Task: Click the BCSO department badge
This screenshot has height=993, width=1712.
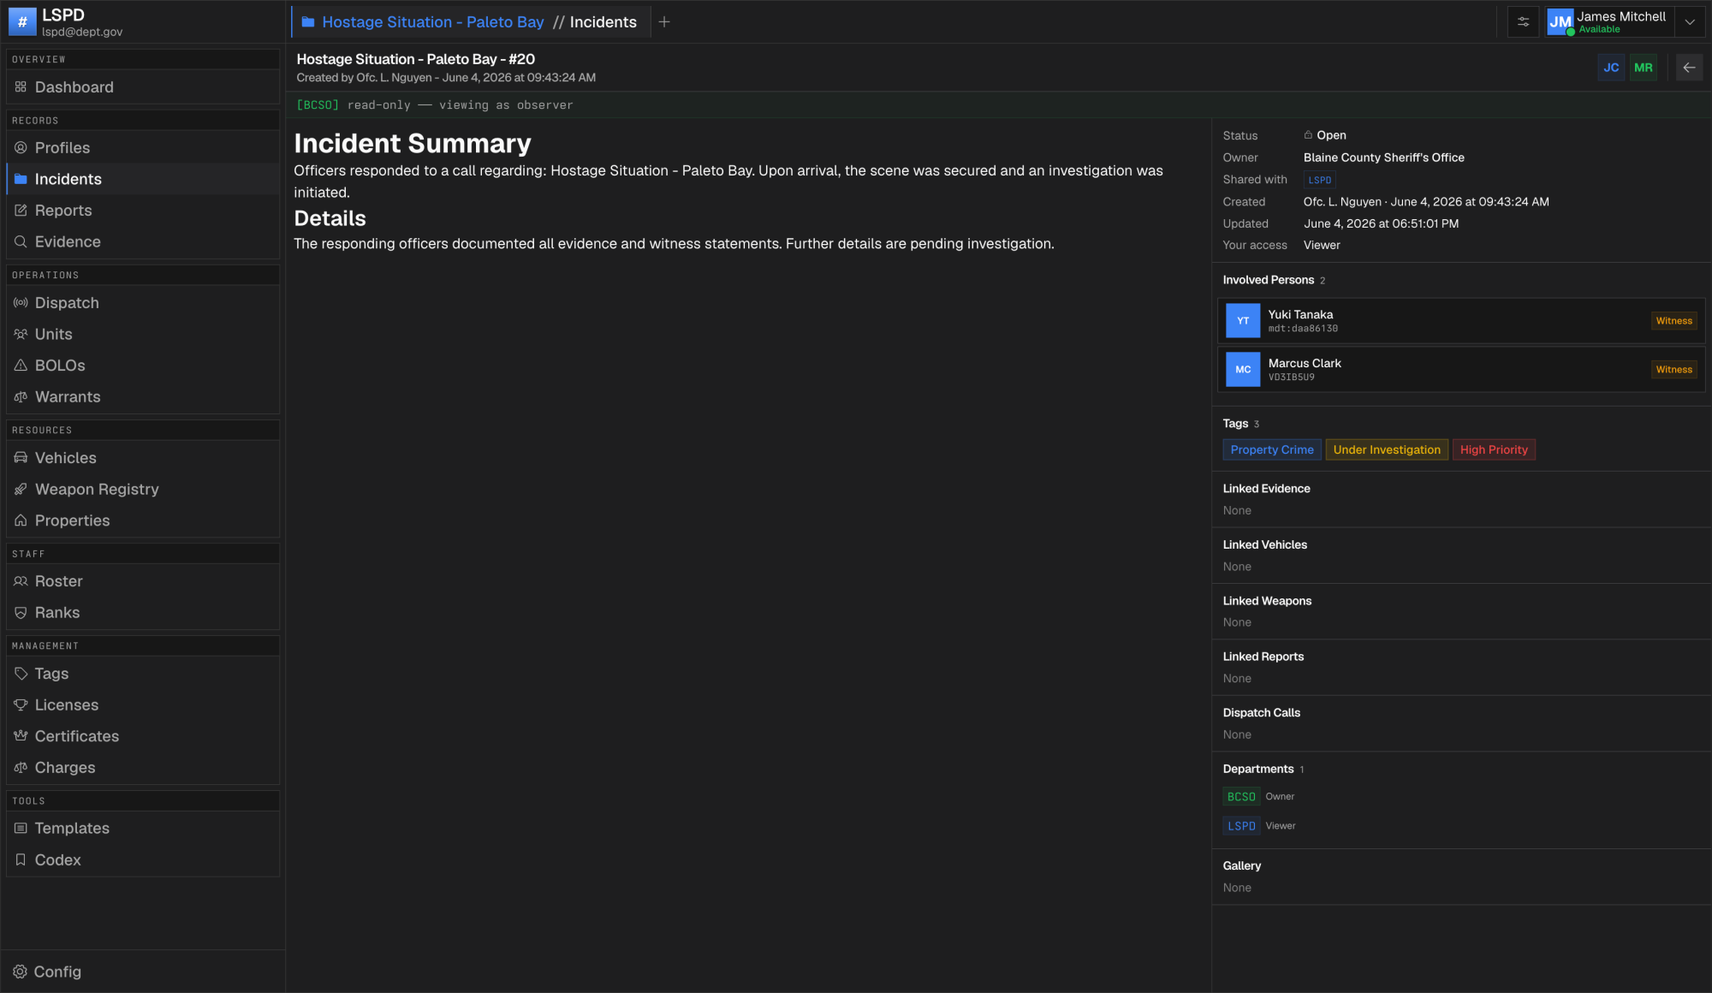Action: click(x=1241, y=797)
